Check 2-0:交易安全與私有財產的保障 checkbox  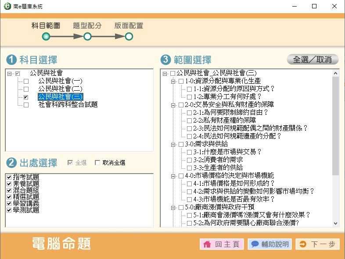pyautogui.click(x=181, y=105)
